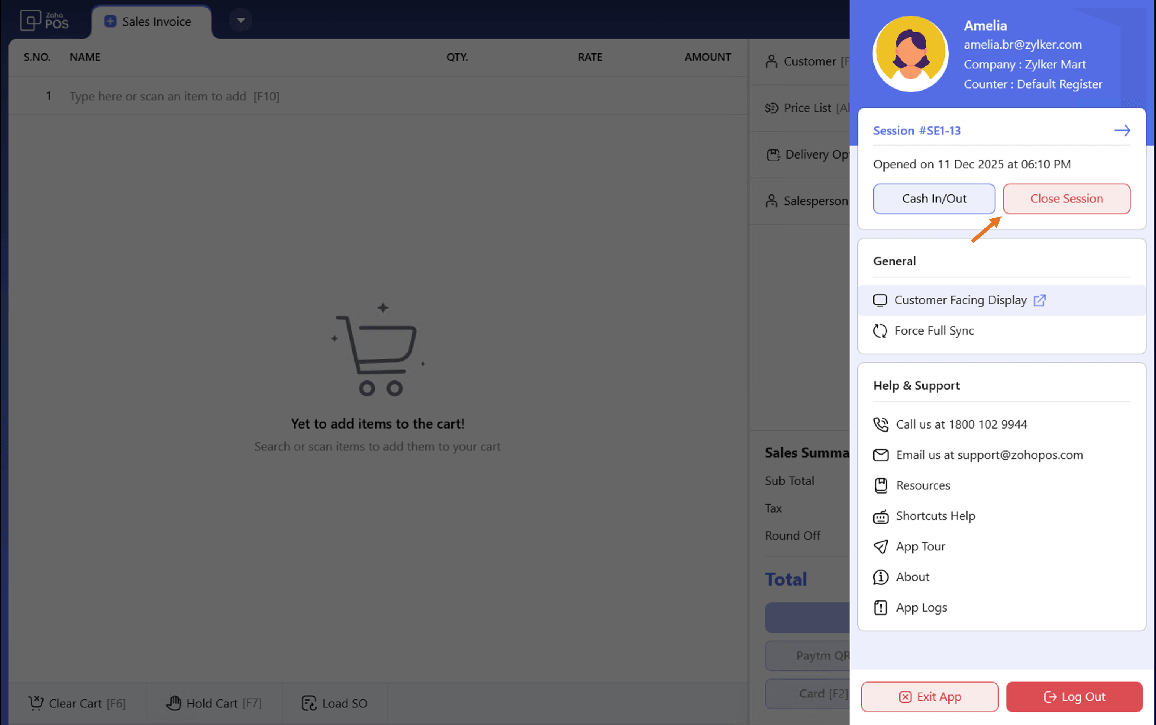Image resolution: width=1156 pixels, height=725 pixels.
Task: Click the Cash In/Out button
Action: click(x=934, y=199)
